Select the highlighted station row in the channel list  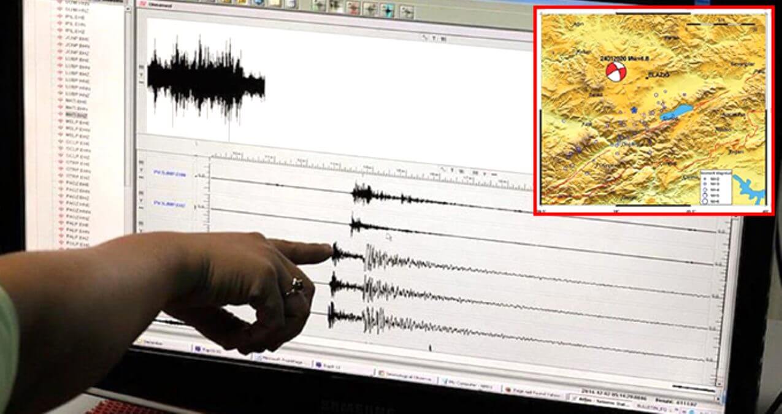77,115
